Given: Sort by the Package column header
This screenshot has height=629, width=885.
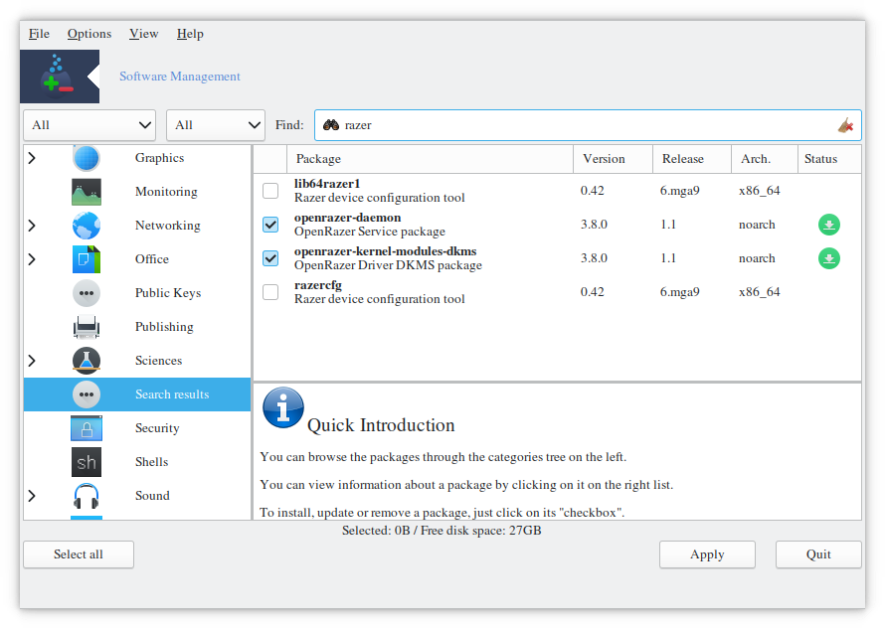Looking at the screenshot, I should [431, 159].
